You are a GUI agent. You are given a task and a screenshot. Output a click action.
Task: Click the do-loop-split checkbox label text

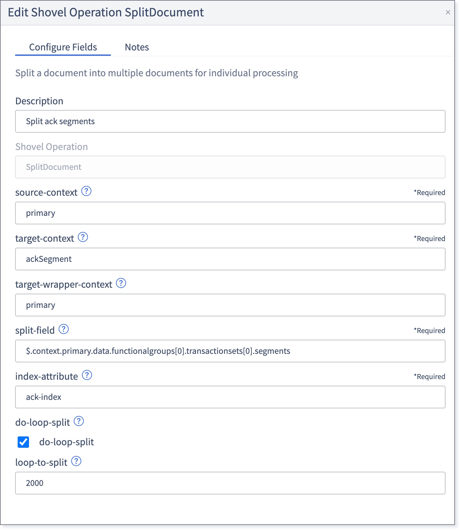pyautogui.click(x=66, y=442)
